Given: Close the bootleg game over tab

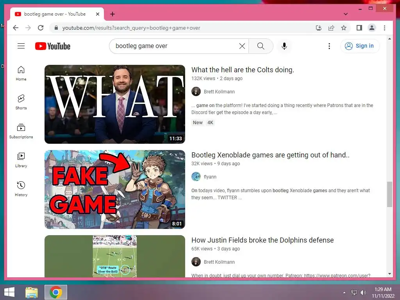Looking at the screenshot, I should 97,14.
